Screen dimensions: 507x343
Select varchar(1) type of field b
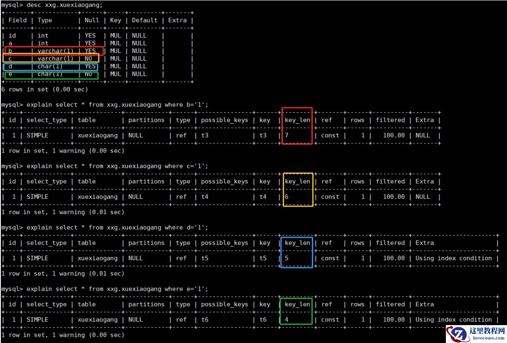[56, 51]
